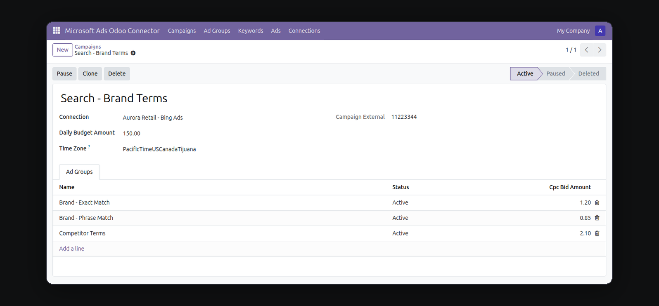Follow the Campaigns breadcrumb link
Image resolution: width=659 pixels, height=306 pixels.
point(88,47)
